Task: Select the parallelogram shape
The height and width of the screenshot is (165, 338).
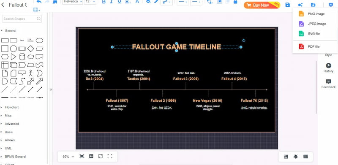Action: click(x=39, y=49)
